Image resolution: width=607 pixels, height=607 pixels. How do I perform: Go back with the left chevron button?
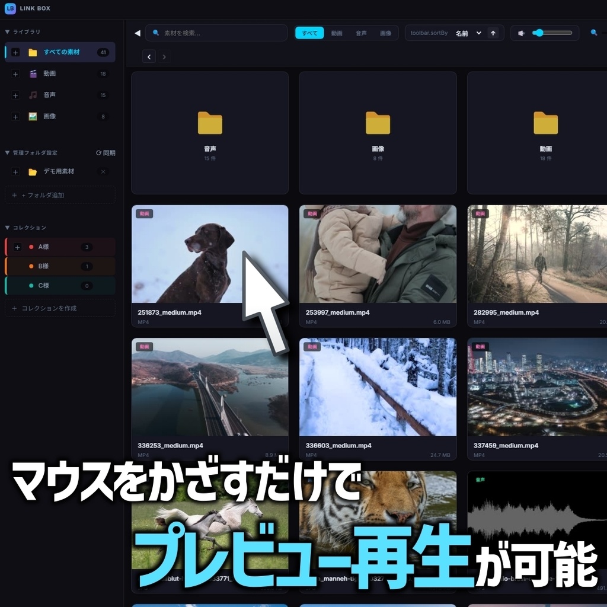click(x=149, y=57)
